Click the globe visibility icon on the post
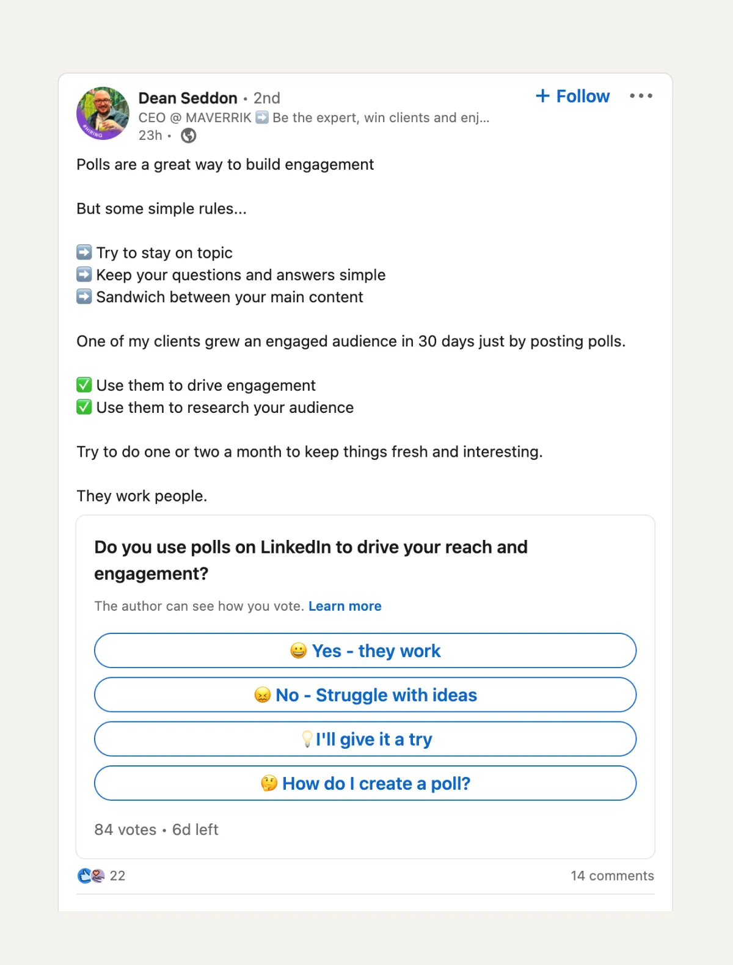The height and width of the screenshot is (965, 733). [188, 136]
